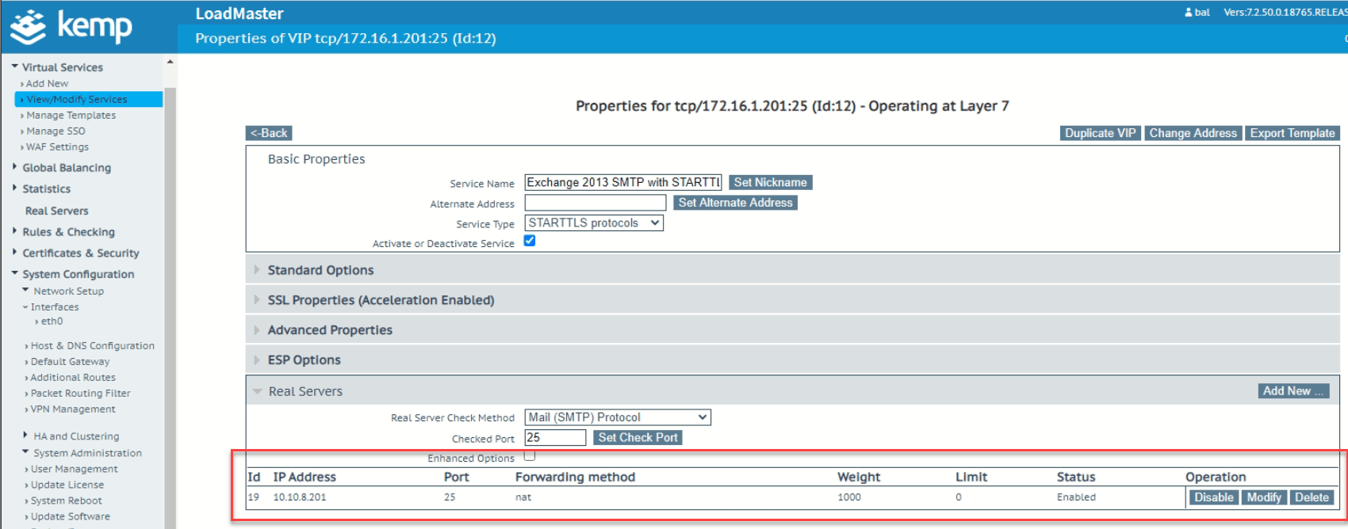Click the Enabled status text
The image size is (1348, 529).
(1076, 497)
